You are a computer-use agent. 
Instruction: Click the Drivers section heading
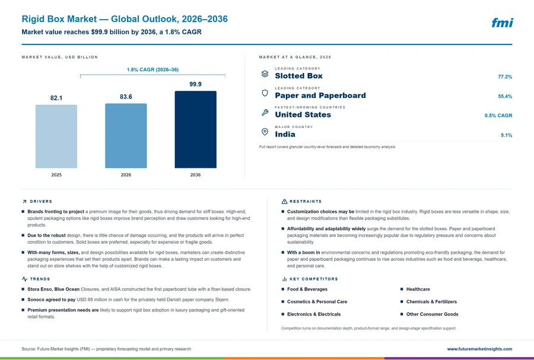pos(41,202)
